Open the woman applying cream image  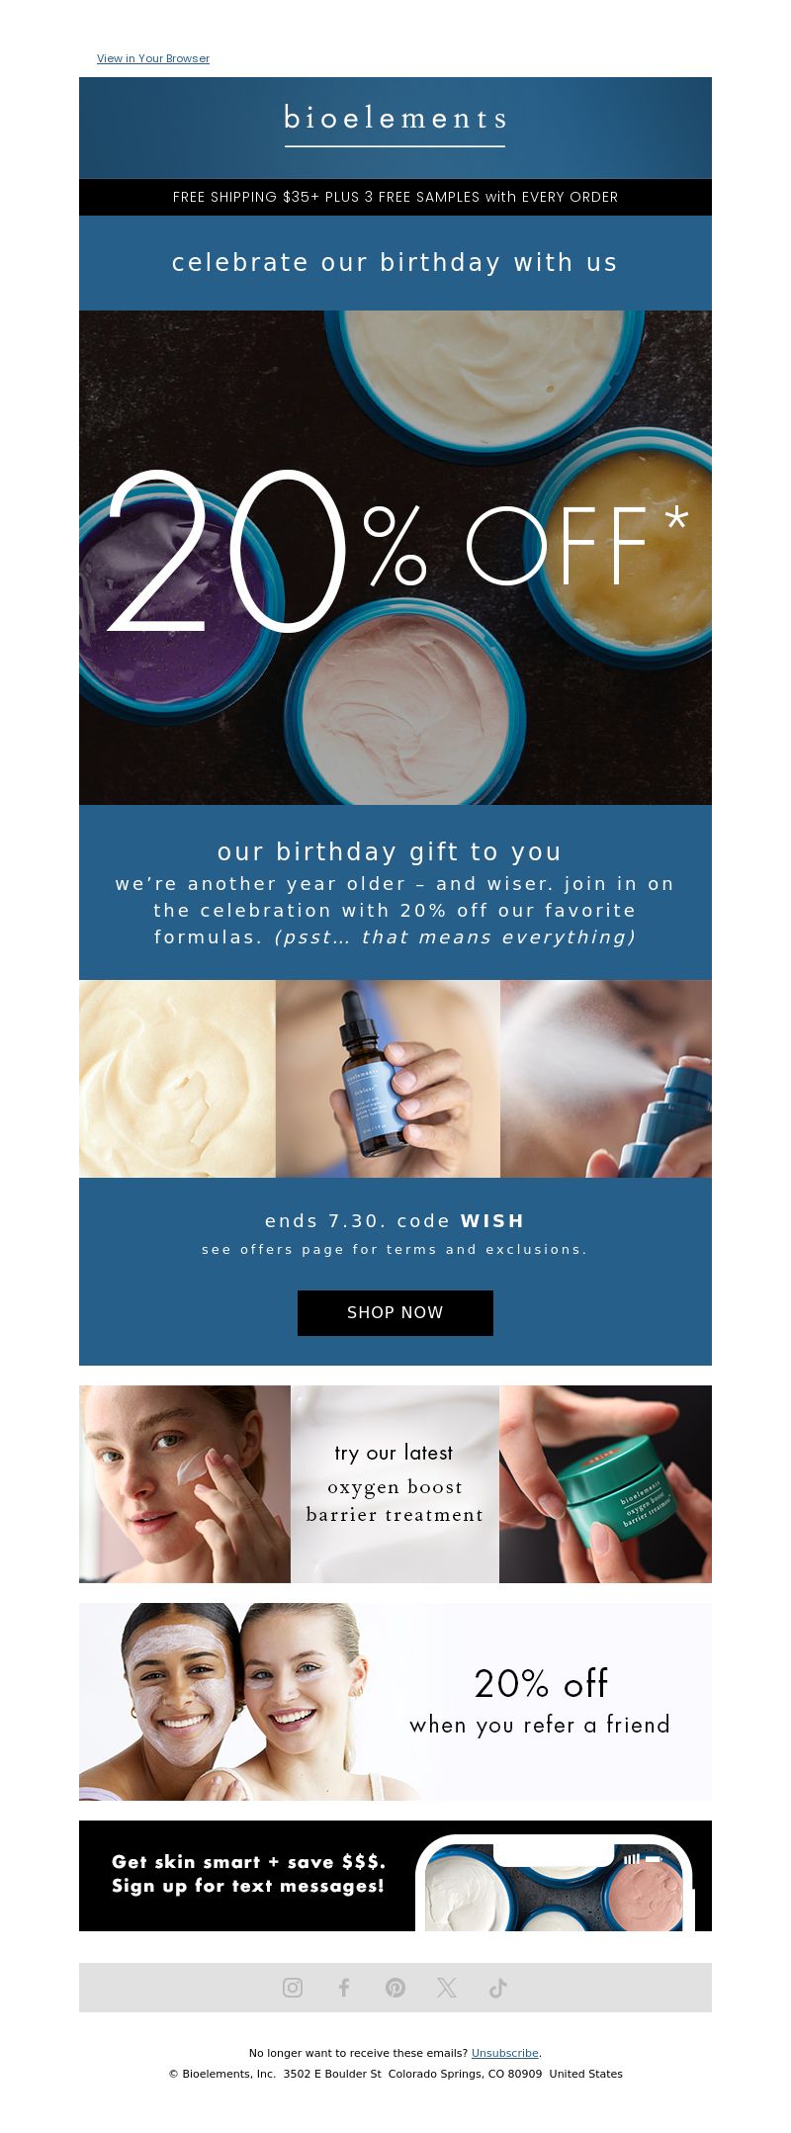point(185,1484)
